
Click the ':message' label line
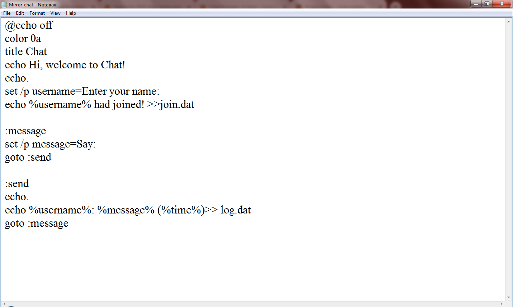click(26, 131)
